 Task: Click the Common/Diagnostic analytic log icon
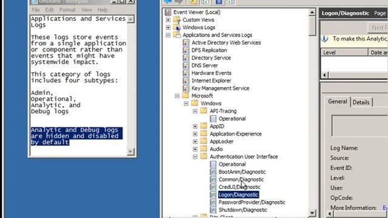[213, 179]
